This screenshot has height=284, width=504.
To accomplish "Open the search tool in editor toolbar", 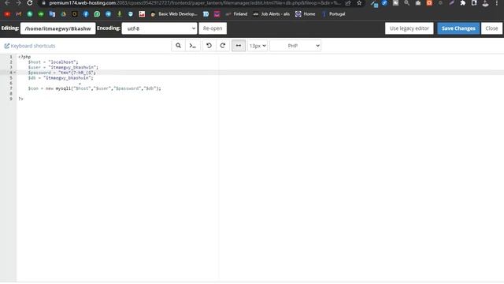I will click(179, 46).
